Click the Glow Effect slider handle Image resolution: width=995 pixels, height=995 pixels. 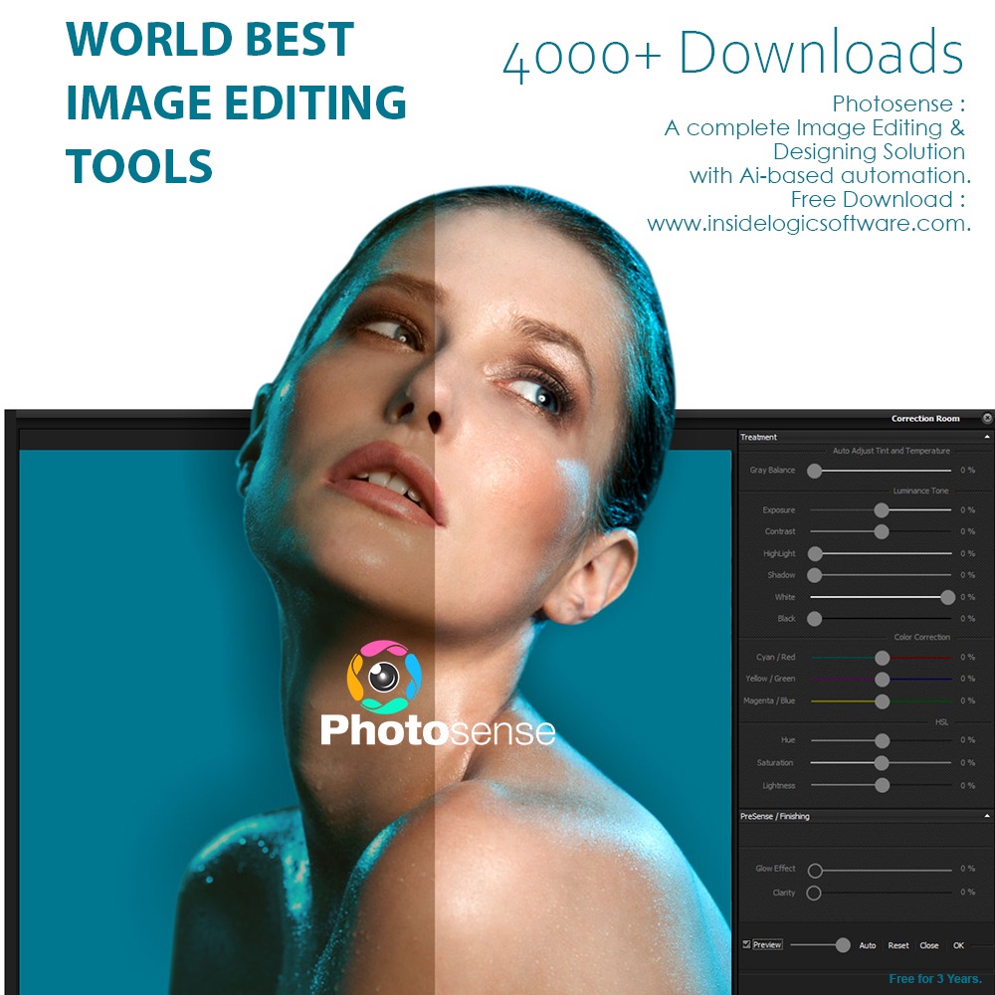click(x=815, y=870)
